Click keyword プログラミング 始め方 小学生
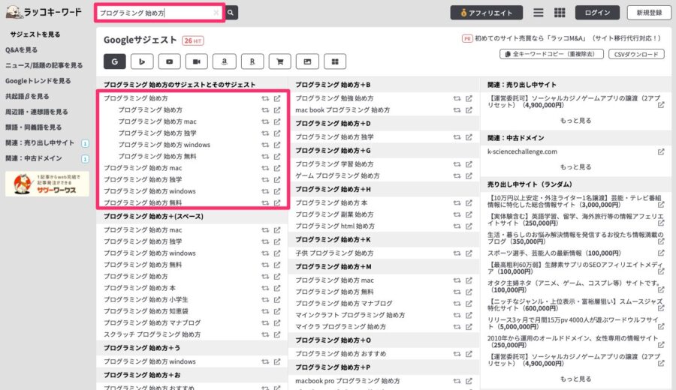The width and height of the screenshot is (676, 390). [146, 299]
